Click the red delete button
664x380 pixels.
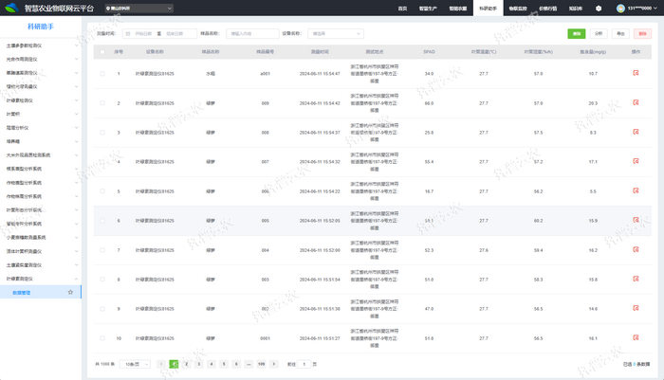pos(642,34)
